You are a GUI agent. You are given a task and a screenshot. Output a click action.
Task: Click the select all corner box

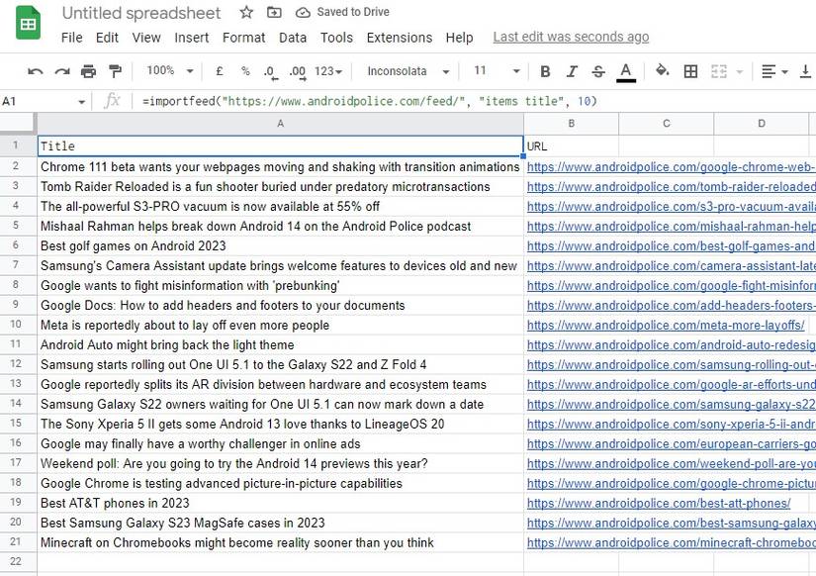pos(18,124)
